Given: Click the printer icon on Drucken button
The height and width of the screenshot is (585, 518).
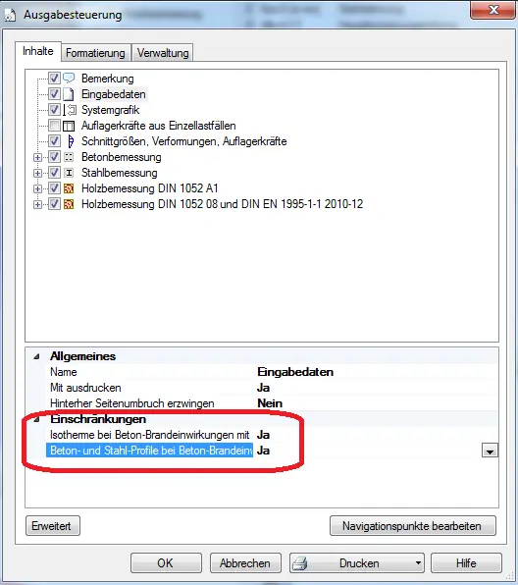Looking at the screenshot, I should click(x=300, y=563).
